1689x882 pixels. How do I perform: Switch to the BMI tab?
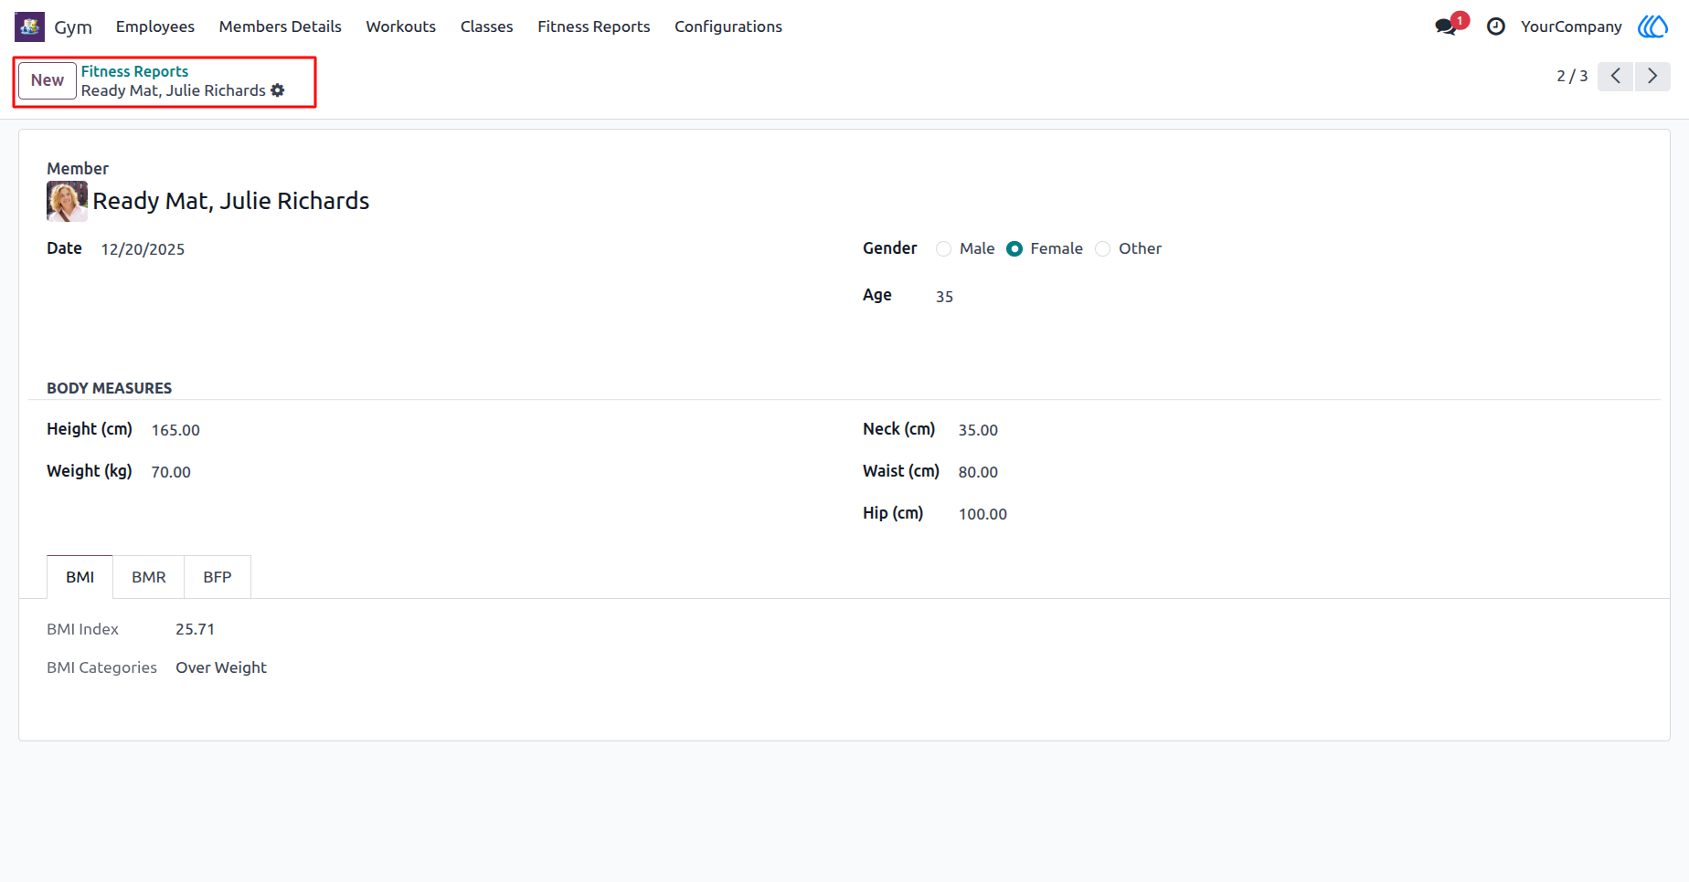click(x=80, y=577)
